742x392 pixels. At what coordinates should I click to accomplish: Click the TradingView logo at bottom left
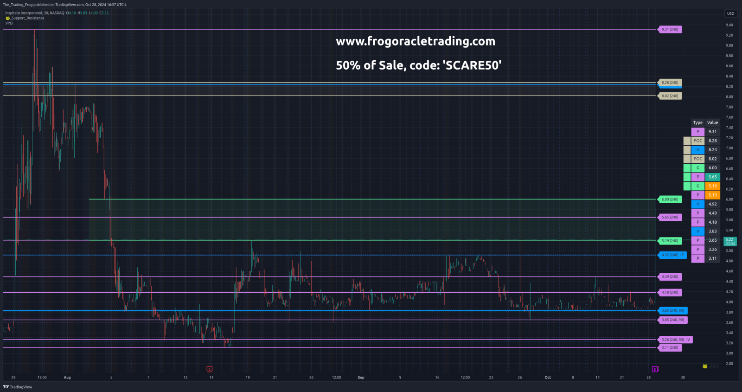(x=18, y=387)
